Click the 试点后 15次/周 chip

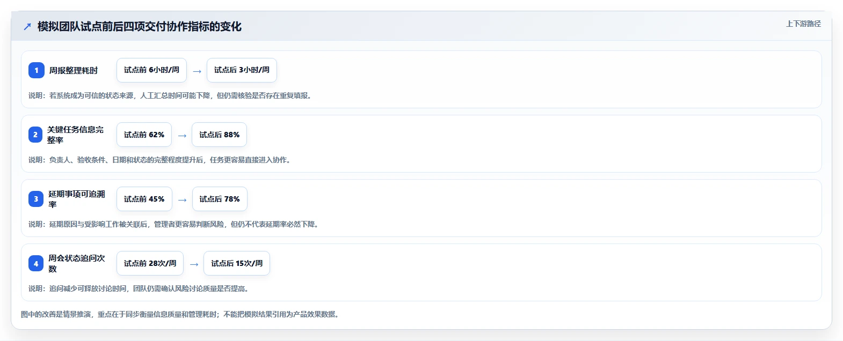pos(237,263)
